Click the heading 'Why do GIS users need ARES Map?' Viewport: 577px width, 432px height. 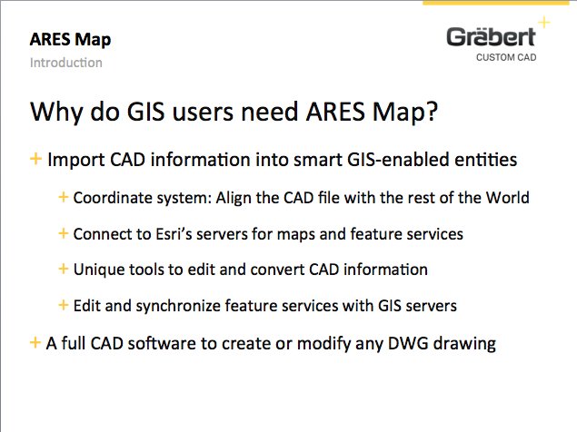click(x=234, y=112)
